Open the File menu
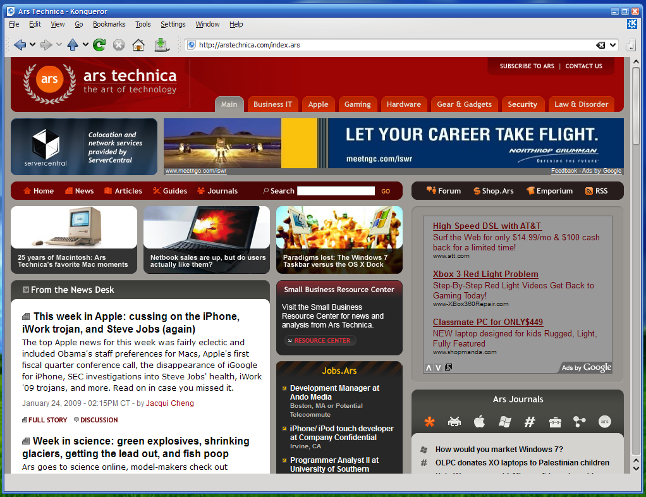The image size is (646, 497). click(x=14, y=24)
